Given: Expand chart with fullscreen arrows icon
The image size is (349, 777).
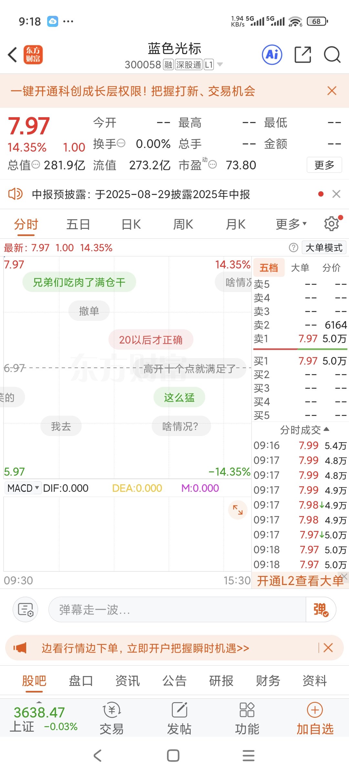Looking at the screenshot, I should click(238, 510).
